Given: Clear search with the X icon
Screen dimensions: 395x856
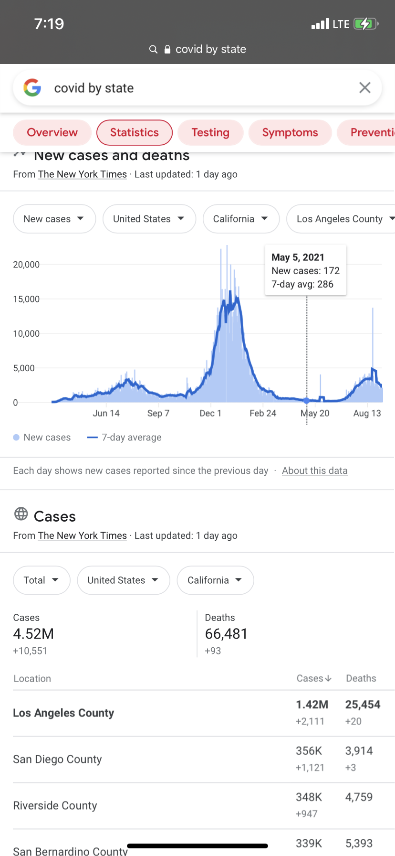Looking at the screenshot, I should pyautogui.click(x=364, y=87).
